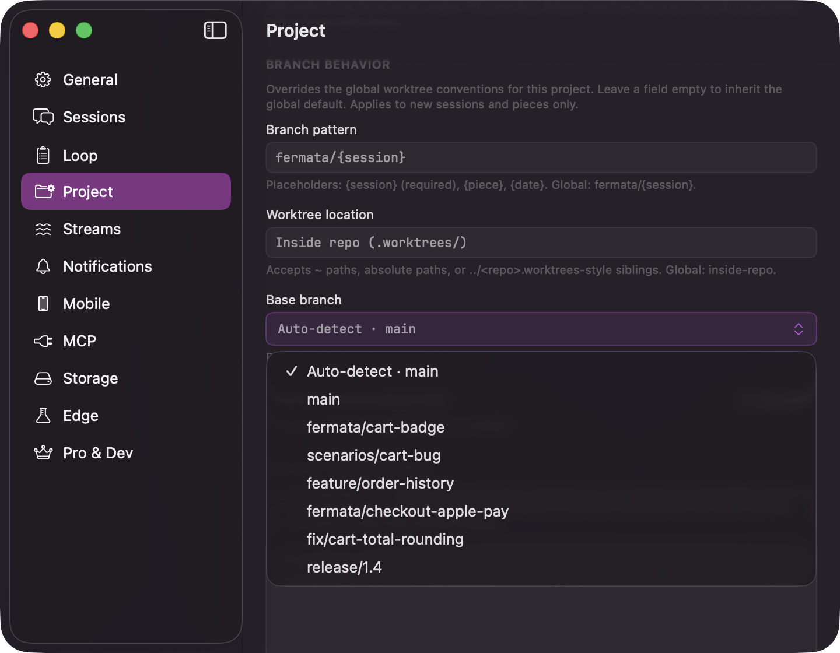This screenshot has width=840, height=653.
Task: Click the Mobile phone icon
Action: click(43, 304)
